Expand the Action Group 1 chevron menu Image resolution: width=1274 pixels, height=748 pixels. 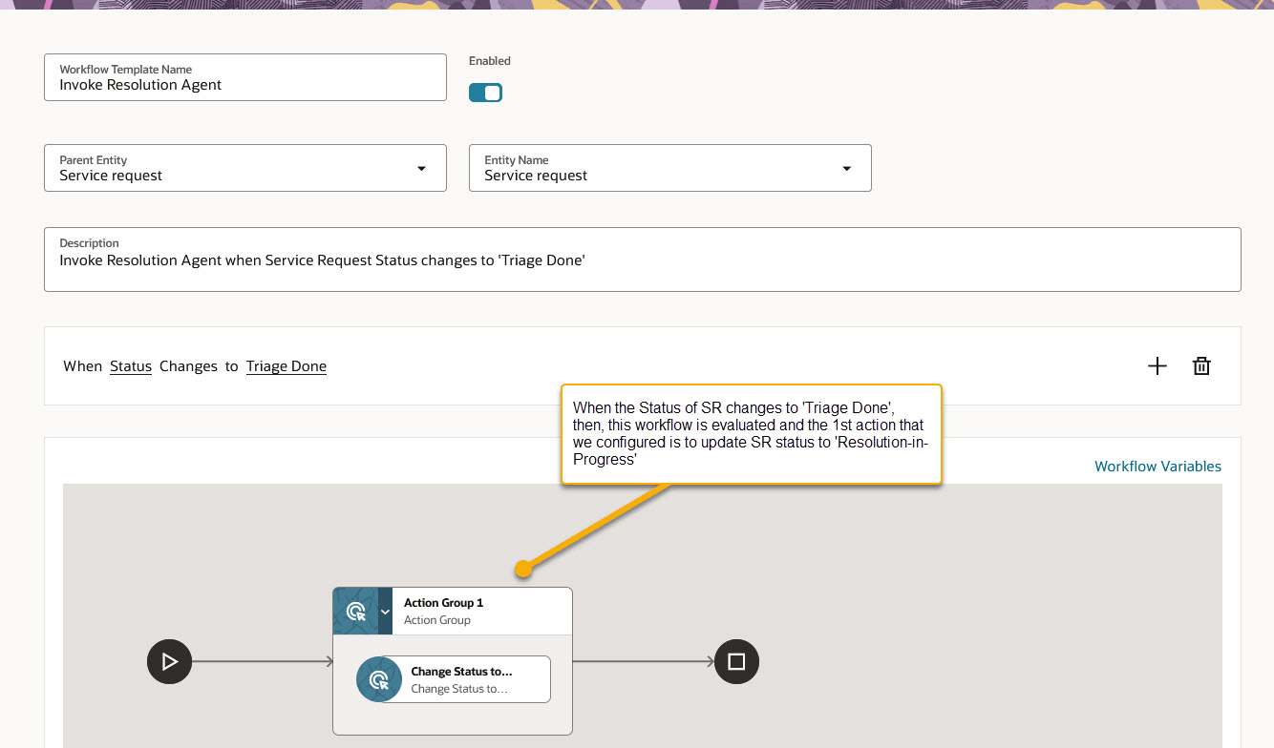click(x=386, y=611)
